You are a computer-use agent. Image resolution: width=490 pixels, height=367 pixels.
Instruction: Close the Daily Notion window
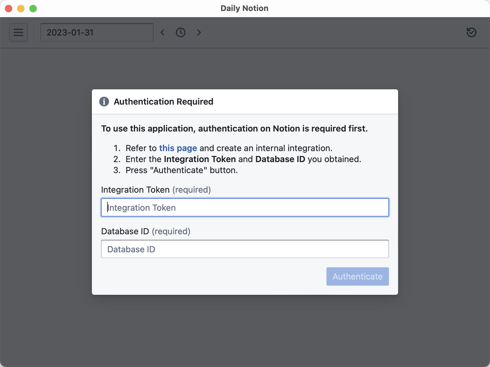(9, 9)
